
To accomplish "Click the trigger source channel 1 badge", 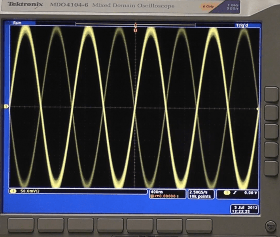I will [227, 193].
